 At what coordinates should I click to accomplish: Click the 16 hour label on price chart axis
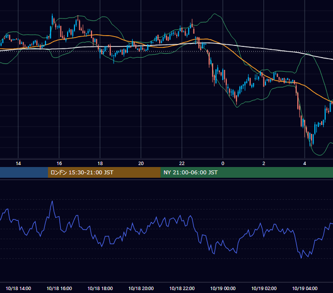pos(59,164)
